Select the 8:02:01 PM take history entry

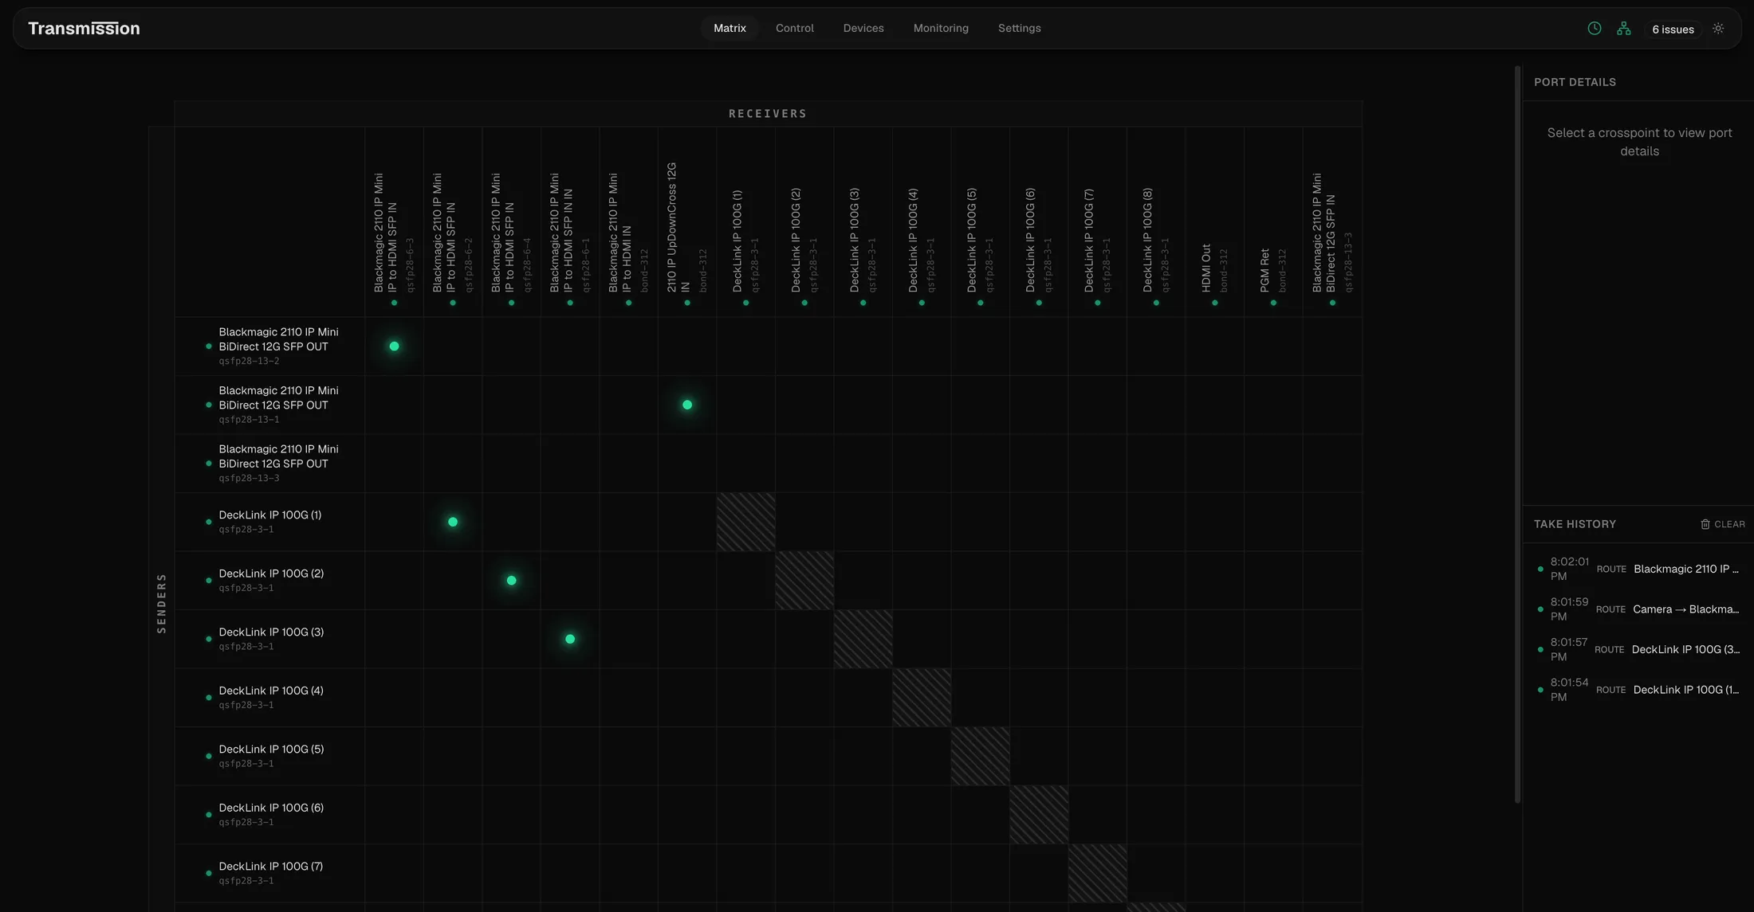[1638, 569]
